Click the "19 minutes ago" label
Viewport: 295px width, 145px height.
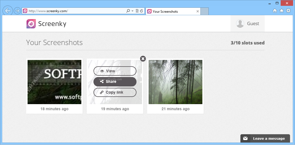click(115, 109)
